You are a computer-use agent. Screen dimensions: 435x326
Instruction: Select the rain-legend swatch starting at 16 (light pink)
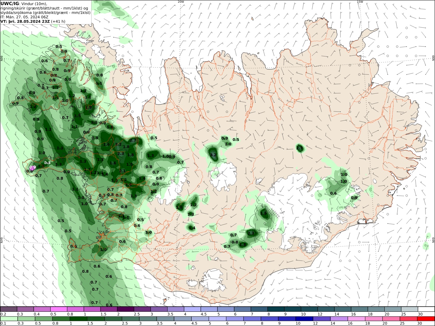click(356, 319)
